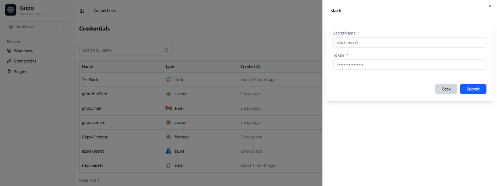Click 'about 23 hours ago' cell
This screenshot has height=186, width=497.
click(258, 80)
